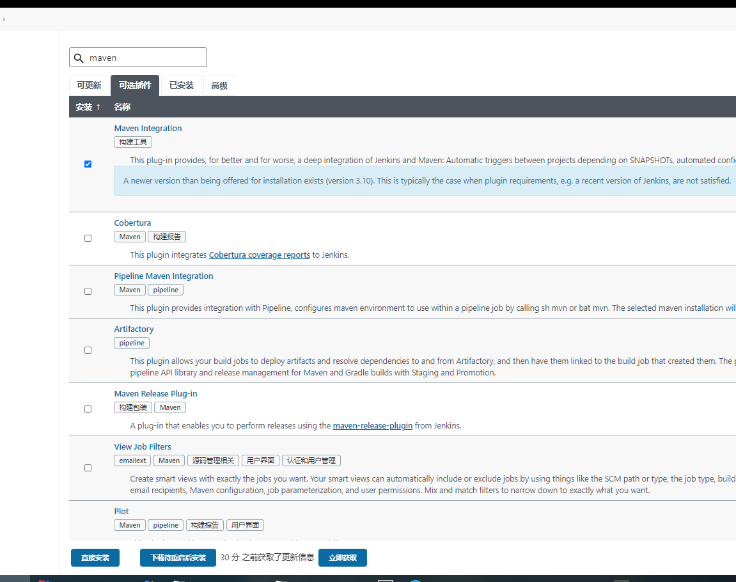Click the 下载待重启后安装 button

[x=178, y=558]
